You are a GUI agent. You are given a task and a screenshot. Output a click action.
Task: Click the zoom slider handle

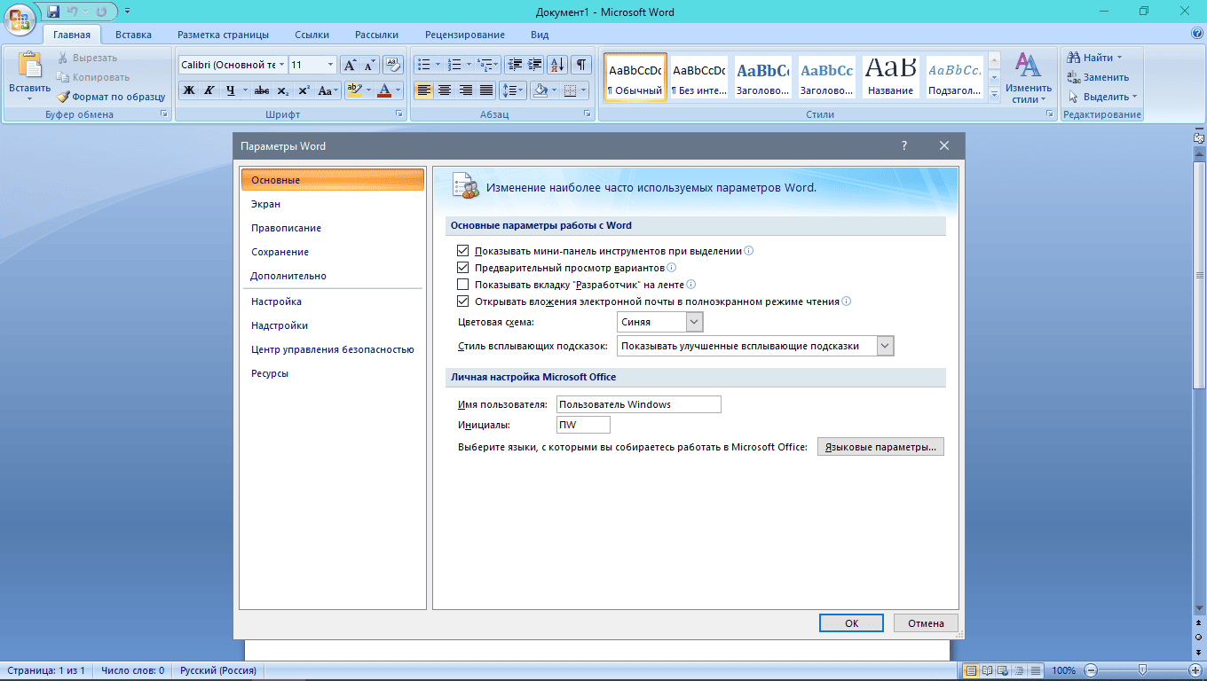pos(1142,670)
